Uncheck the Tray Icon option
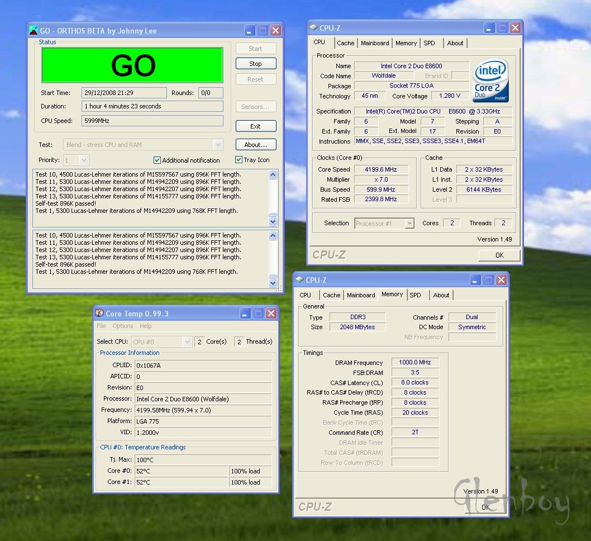Image resolution: width=591 pixels, height=541 pixels. click(x=239, y=160)
